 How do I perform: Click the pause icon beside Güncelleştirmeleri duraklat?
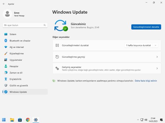tap(57, 45)
